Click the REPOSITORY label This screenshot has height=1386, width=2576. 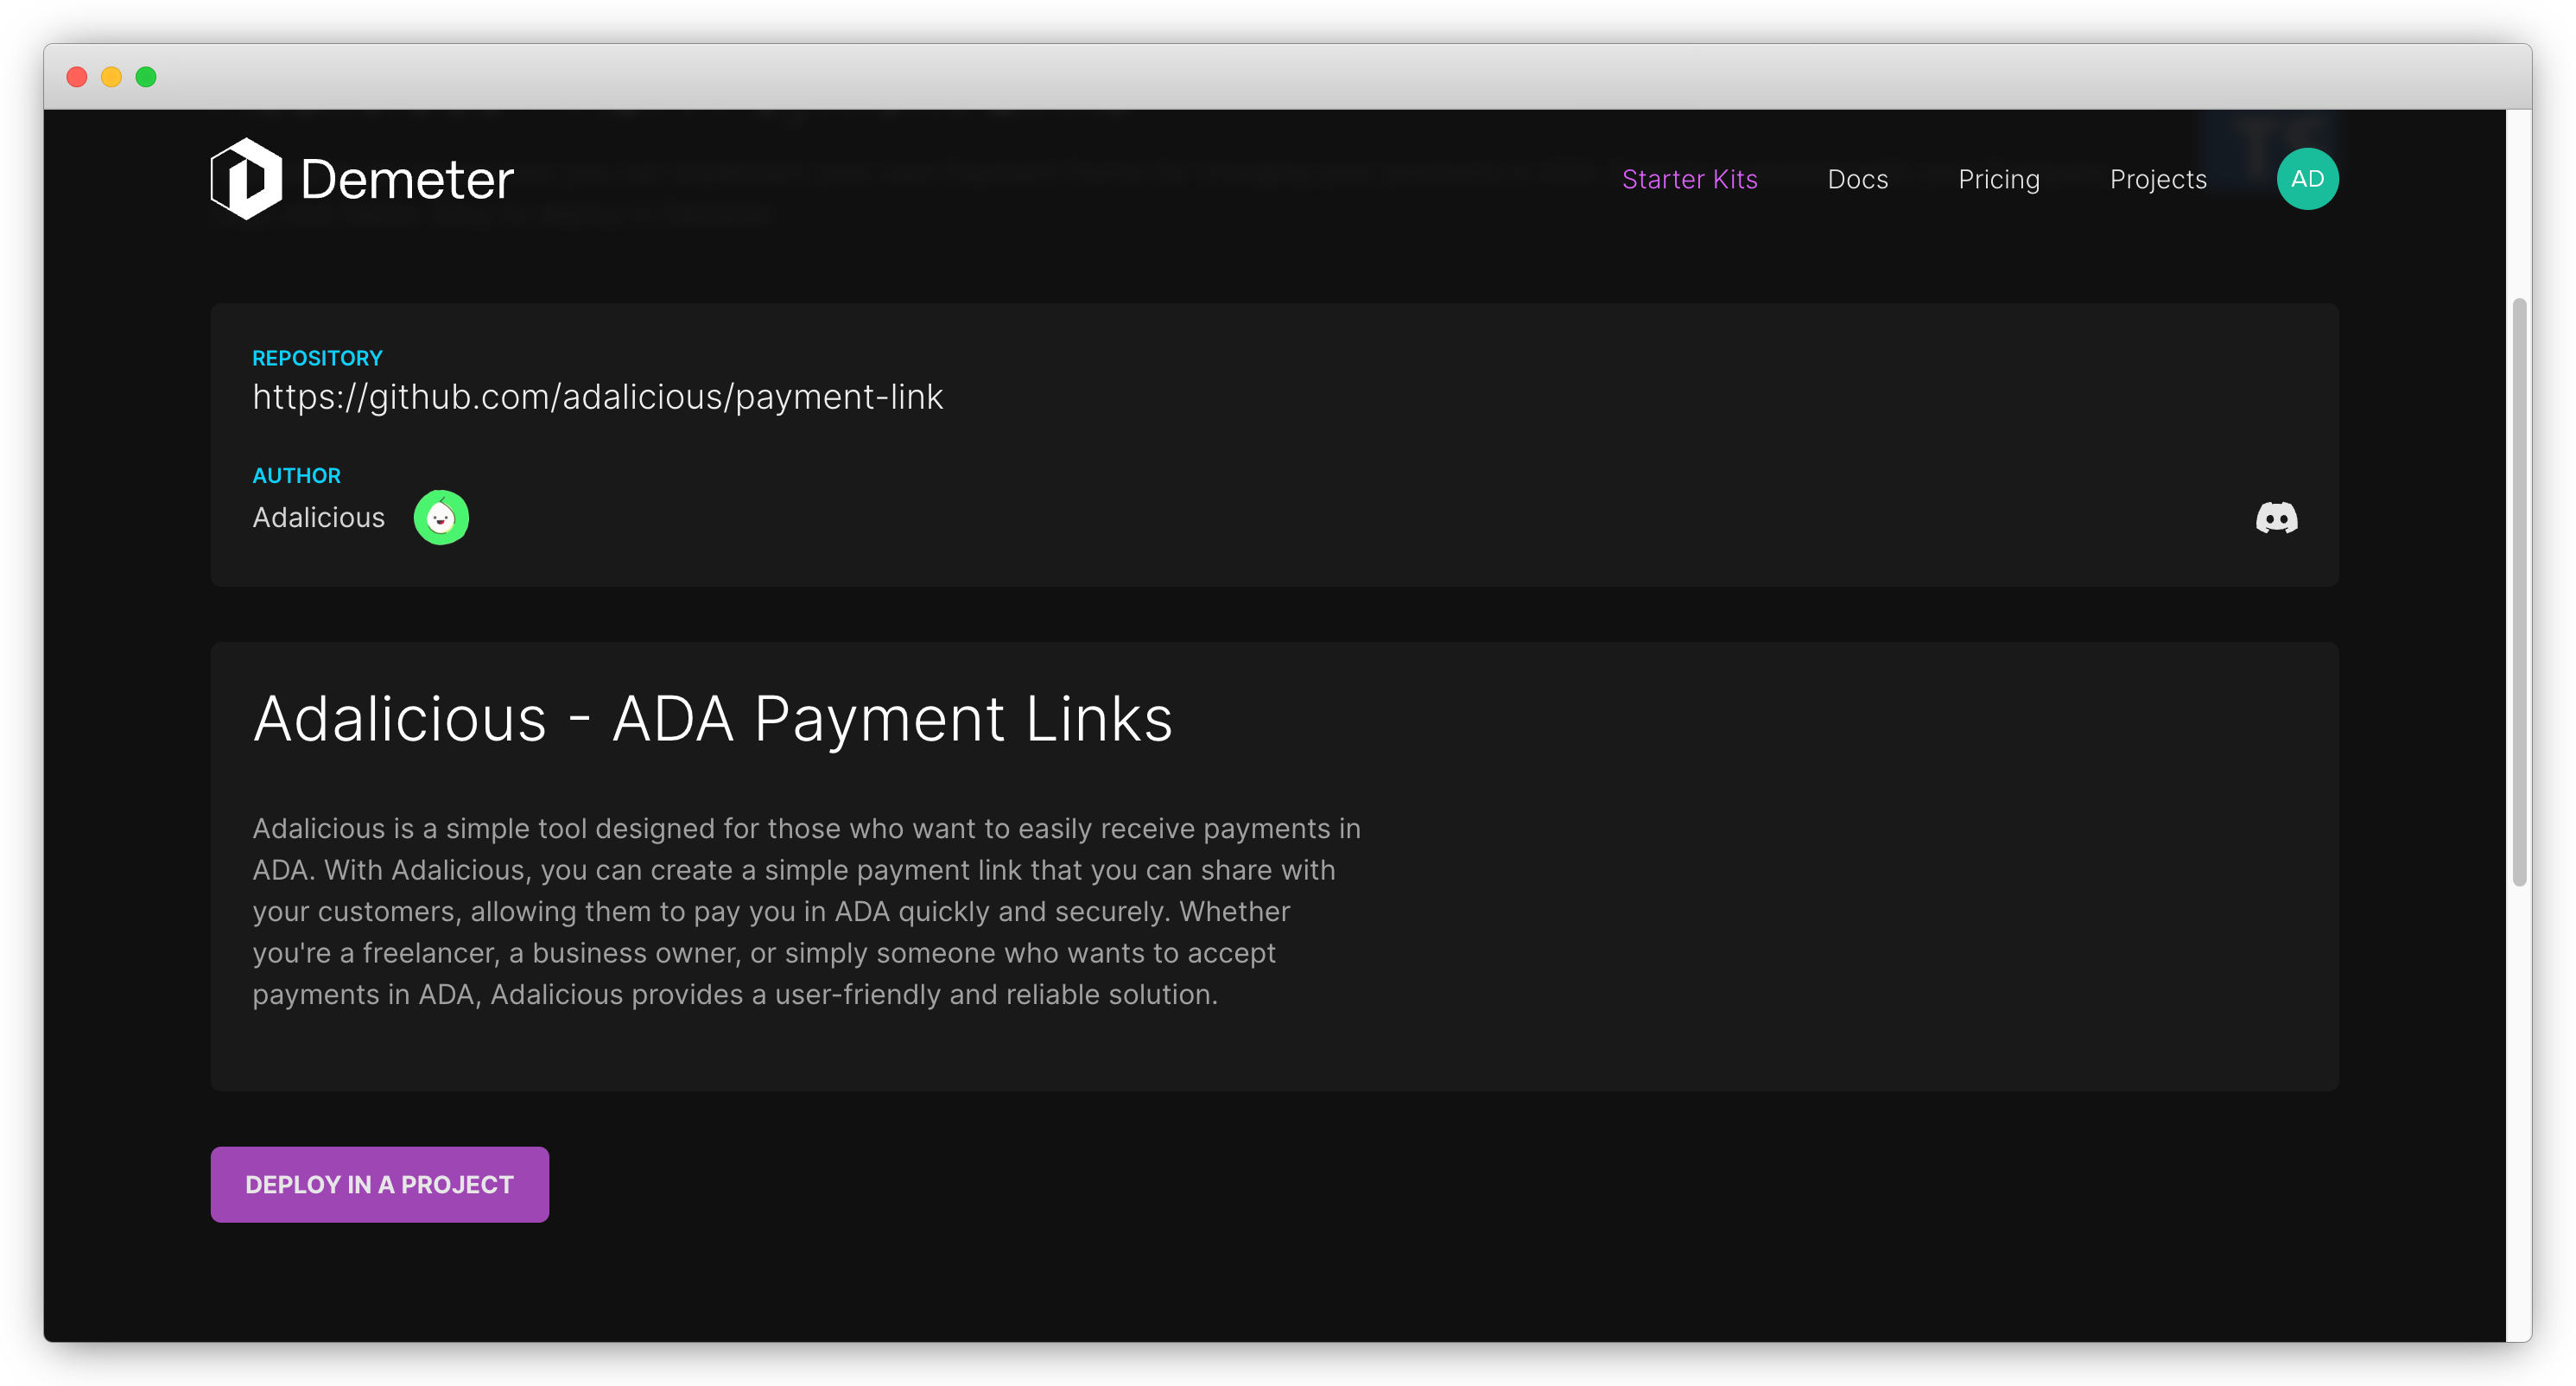click(317, 358)
